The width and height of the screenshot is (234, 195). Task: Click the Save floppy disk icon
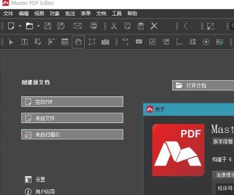48,26
